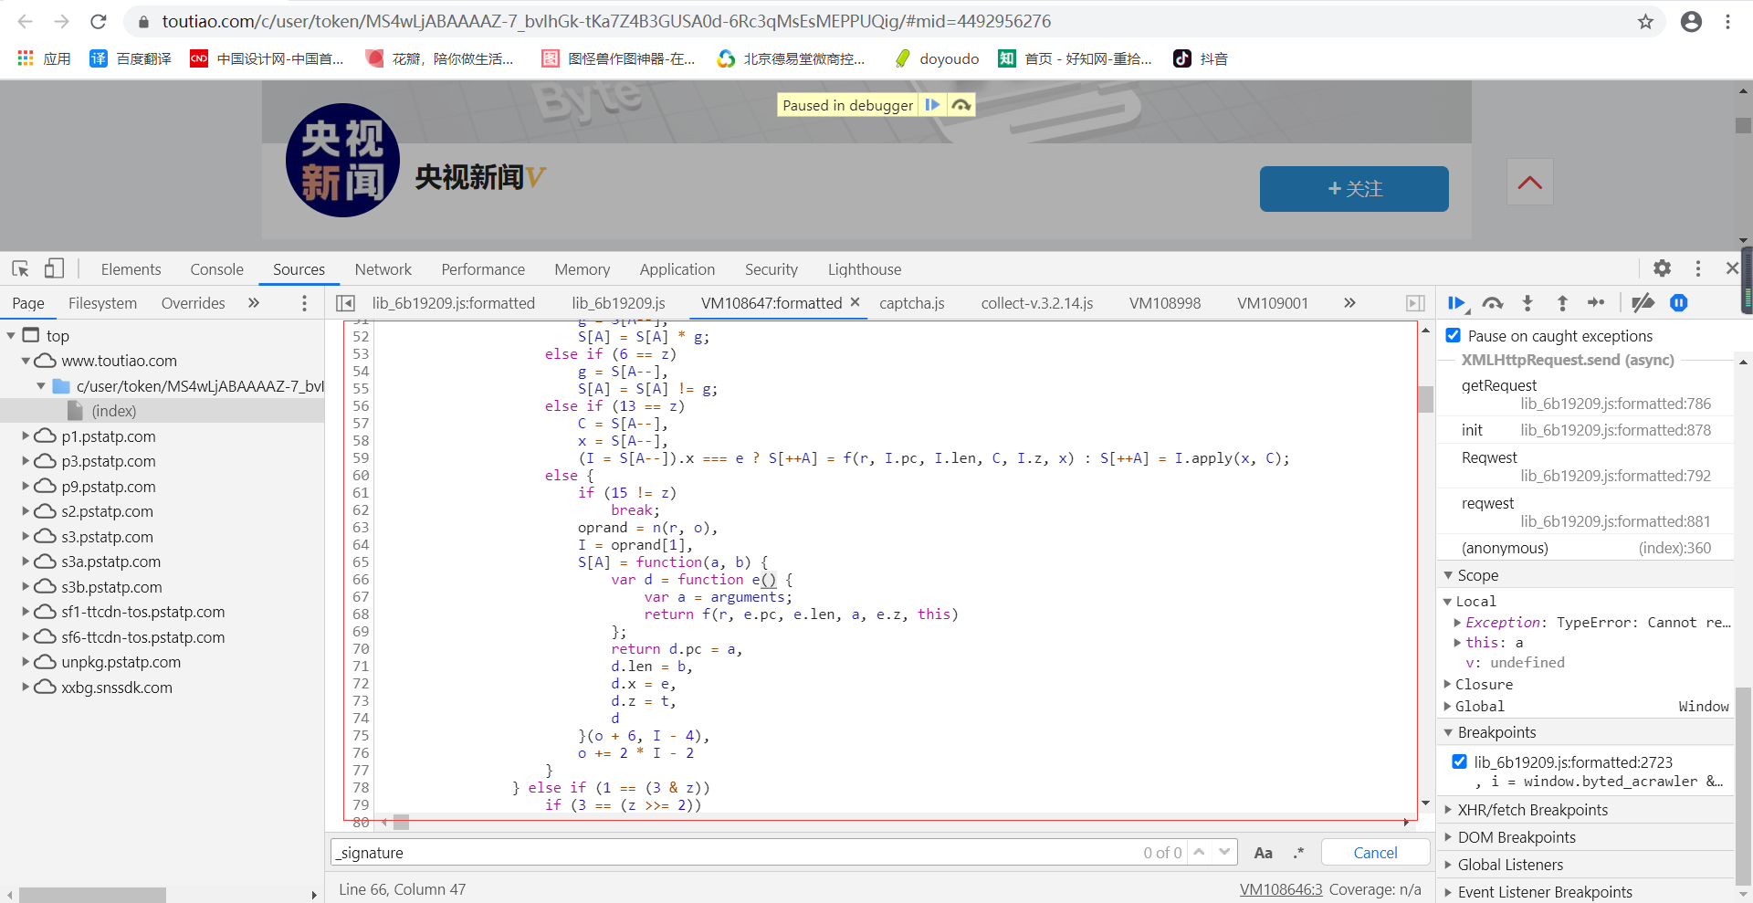Step into next function call
The height and width of the screenshot is (903, 1753).
point(1527,303)
